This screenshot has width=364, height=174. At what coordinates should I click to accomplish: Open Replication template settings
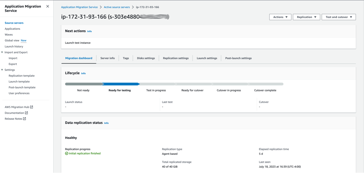pyautogui.click(x=22, y=76)
